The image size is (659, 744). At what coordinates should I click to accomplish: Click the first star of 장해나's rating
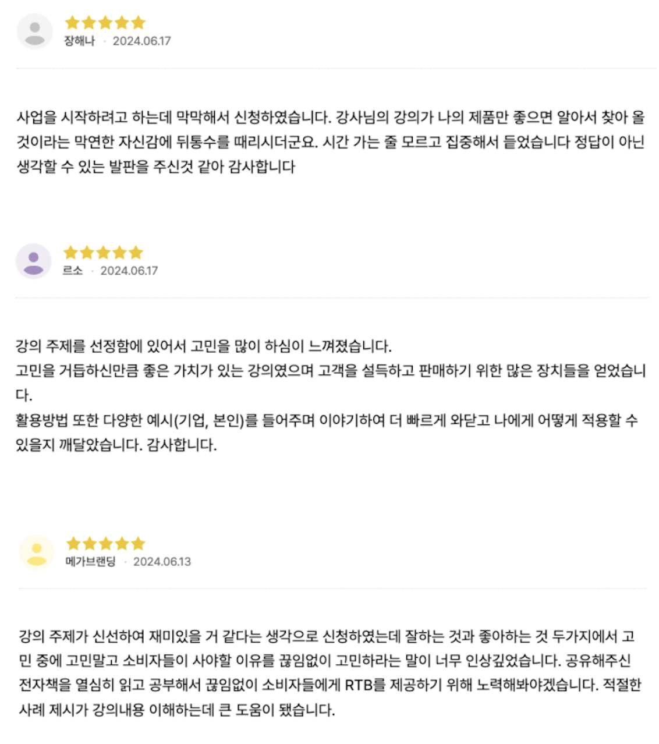coord(72,23)
